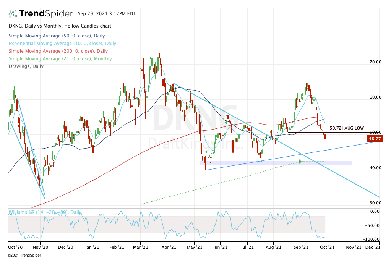
Task: Click the 0.00 Williams %R axis label
Action: [x=375, y=211]
